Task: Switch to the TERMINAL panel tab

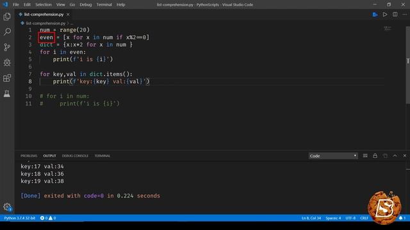Action: (102, 156)
